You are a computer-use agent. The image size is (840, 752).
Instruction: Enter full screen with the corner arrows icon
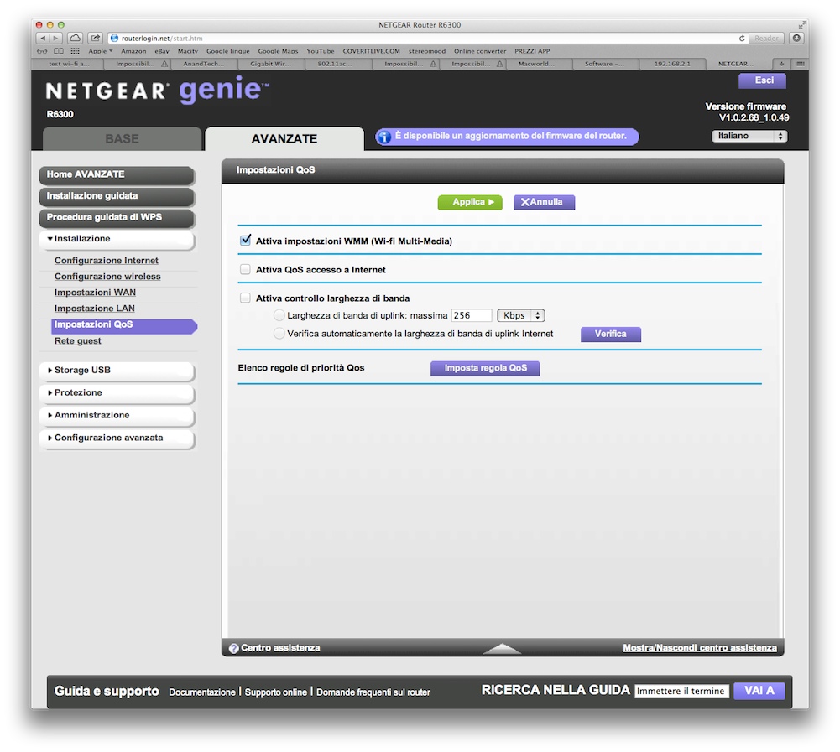[802, 24]
